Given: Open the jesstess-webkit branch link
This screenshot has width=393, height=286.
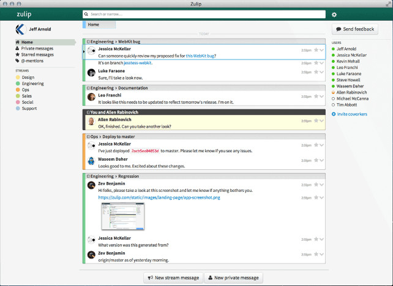Looking at the screenshot, I should click(138, 63).
